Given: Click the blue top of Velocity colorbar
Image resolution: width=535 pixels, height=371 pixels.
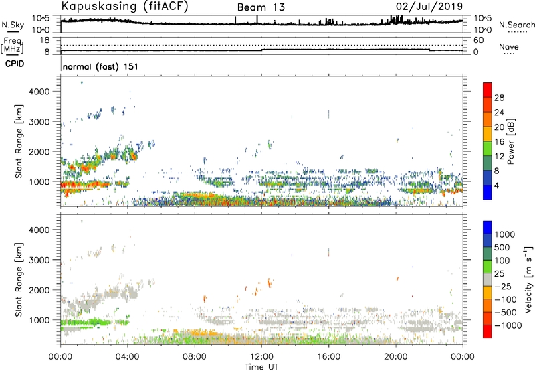Looking at the screenshot, I should [488, 228].
